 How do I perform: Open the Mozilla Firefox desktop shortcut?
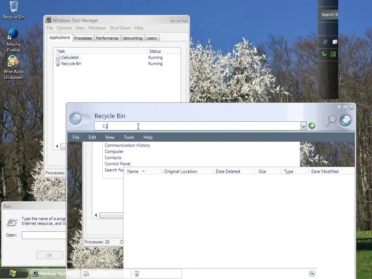point(13,41)
